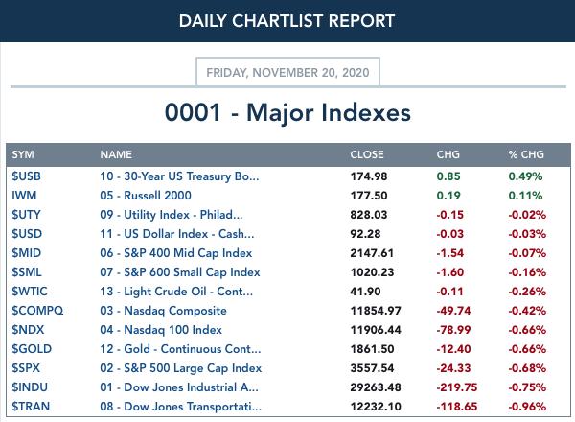Click the $WTIC ticker symbol

pos(30,292)
